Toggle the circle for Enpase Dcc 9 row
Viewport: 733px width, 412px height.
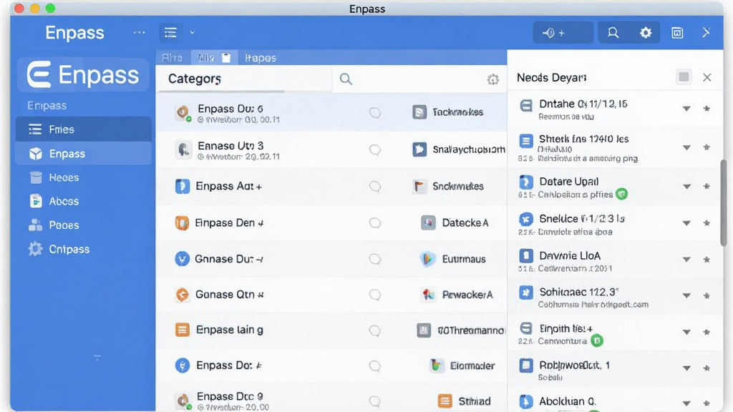(375, 401)
